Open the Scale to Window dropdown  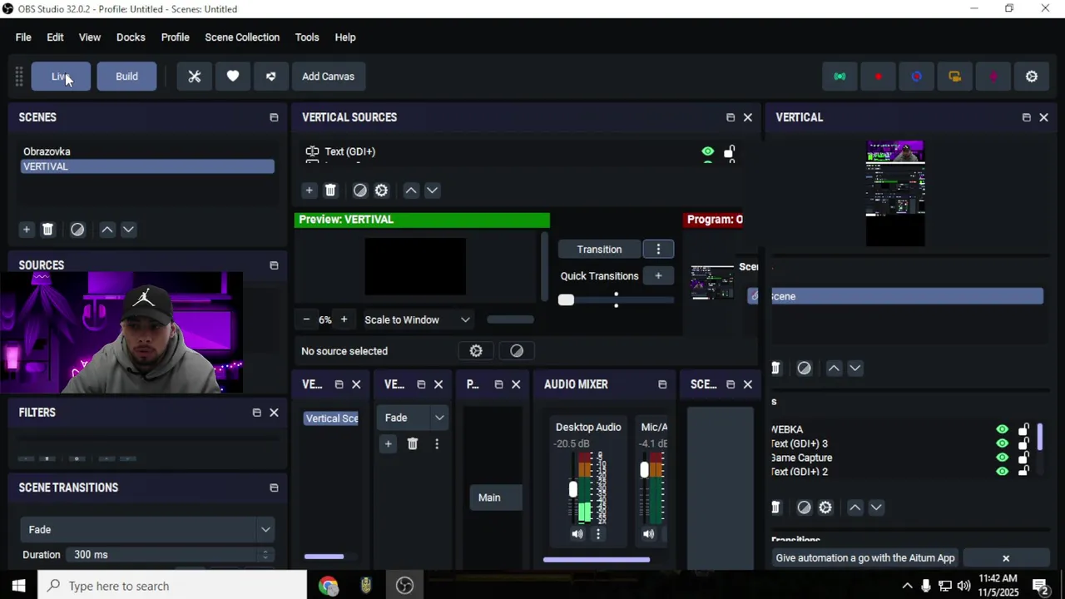[x=417, y=319]
